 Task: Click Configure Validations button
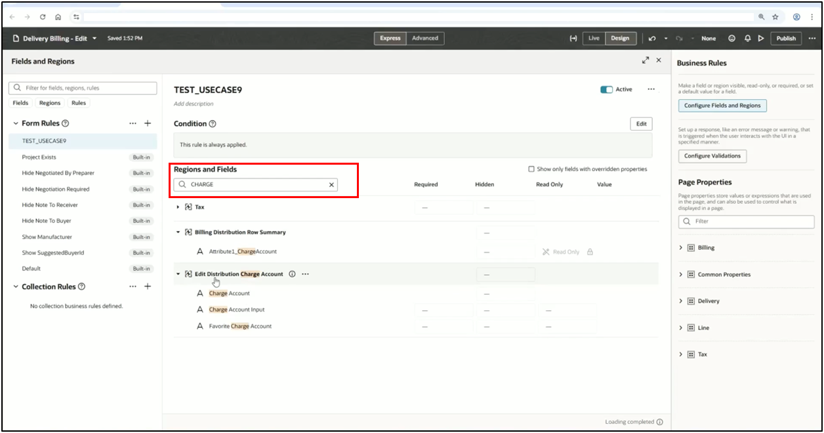click(x=712, y=156)
